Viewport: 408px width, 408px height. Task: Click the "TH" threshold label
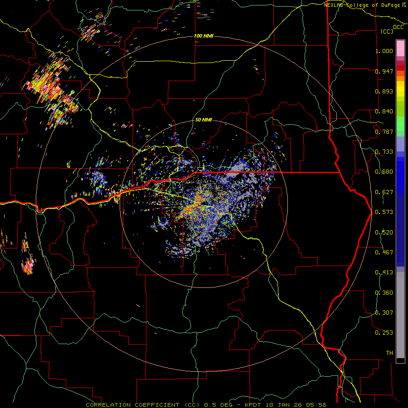pos(389,353)
